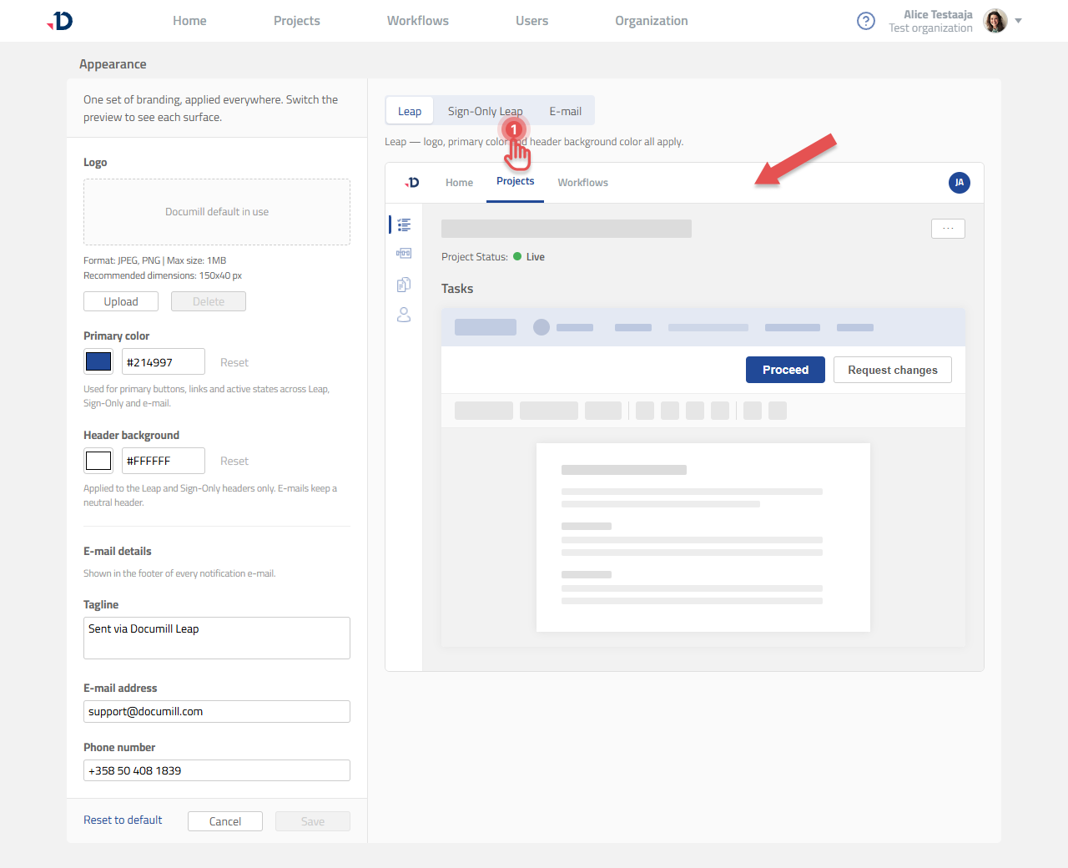
Task: Expand the user account dropdown arrow
Action: tap(1018, 21)
